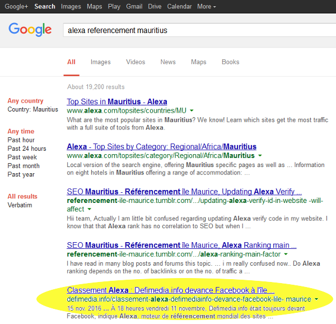Open Images in the black top bar
Screen dimensions: 336x324
click(71, 6)
